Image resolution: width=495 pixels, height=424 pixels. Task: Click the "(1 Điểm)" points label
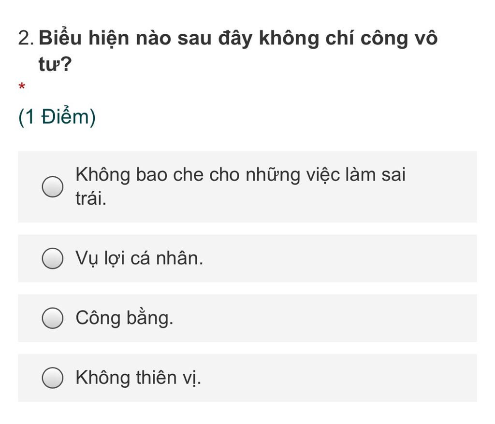pyautogui.click(x=57, y=117)
